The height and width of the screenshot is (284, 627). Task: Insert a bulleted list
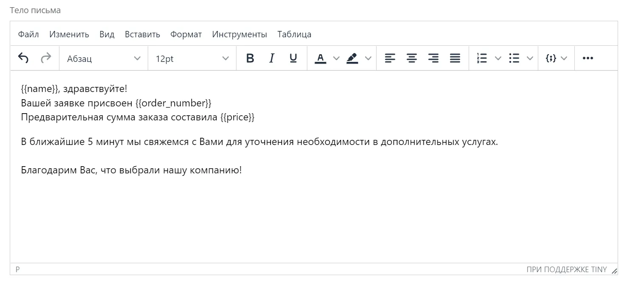tap(514, 58)
